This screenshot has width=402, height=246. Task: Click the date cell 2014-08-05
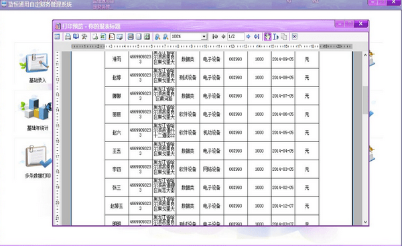[283, 78]
